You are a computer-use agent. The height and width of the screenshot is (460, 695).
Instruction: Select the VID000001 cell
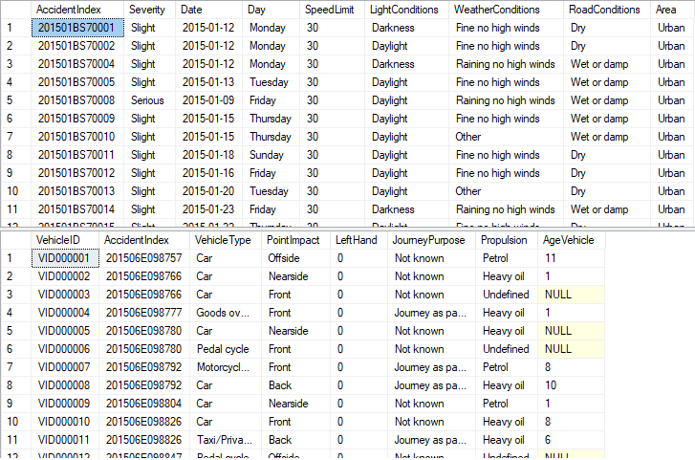(x=65, y=258)
